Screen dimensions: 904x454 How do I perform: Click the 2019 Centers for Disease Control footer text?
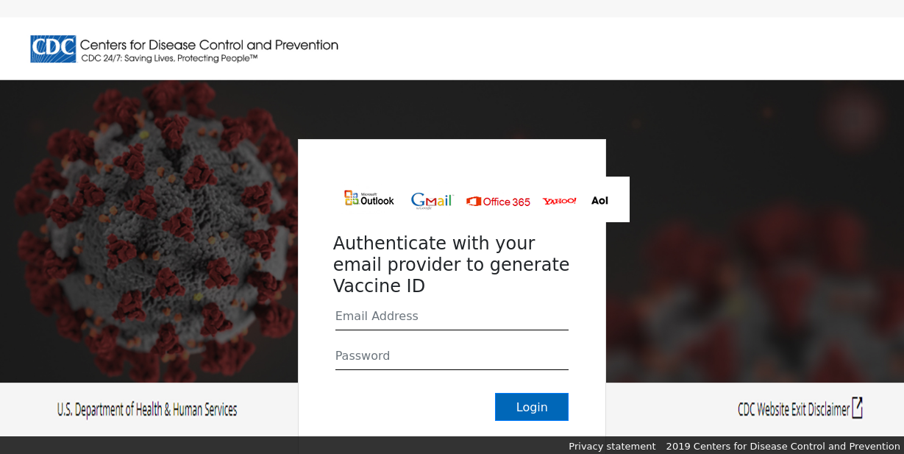pyautogui.click(x=783, y=446)
